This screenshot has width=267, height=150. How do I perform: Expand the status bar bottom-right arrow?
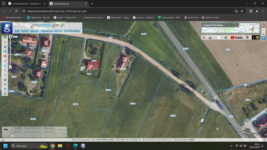264,140
